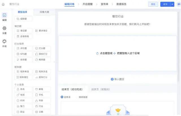Click the 导入题目 import link
Screen dimensions: 181x116
coord(117,79)
